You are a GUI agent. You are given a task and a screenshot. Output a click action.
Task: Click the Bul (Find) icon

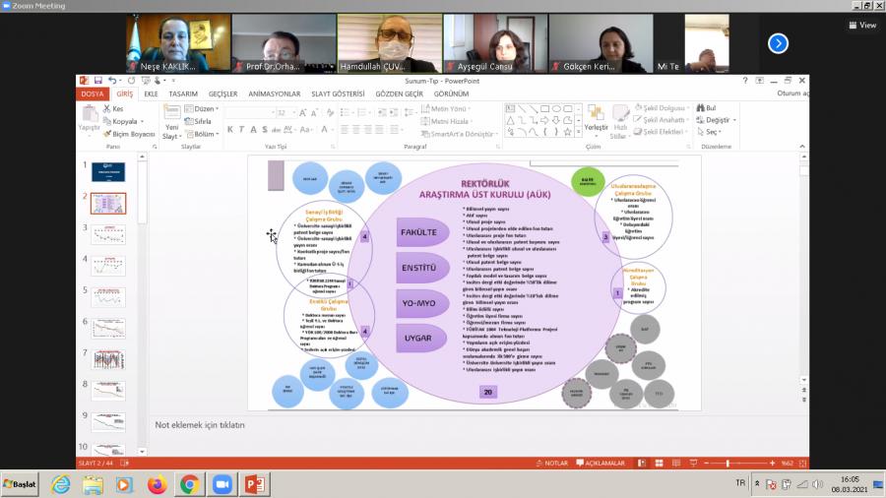706,108
